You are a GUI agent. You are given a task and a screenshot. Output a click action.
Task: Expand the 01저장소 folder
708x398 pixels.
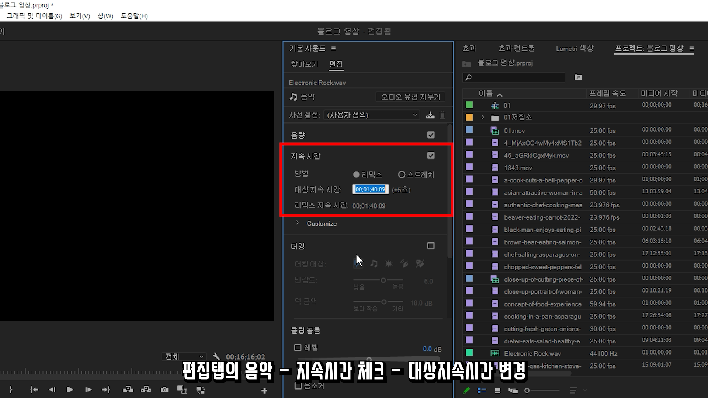483,117
